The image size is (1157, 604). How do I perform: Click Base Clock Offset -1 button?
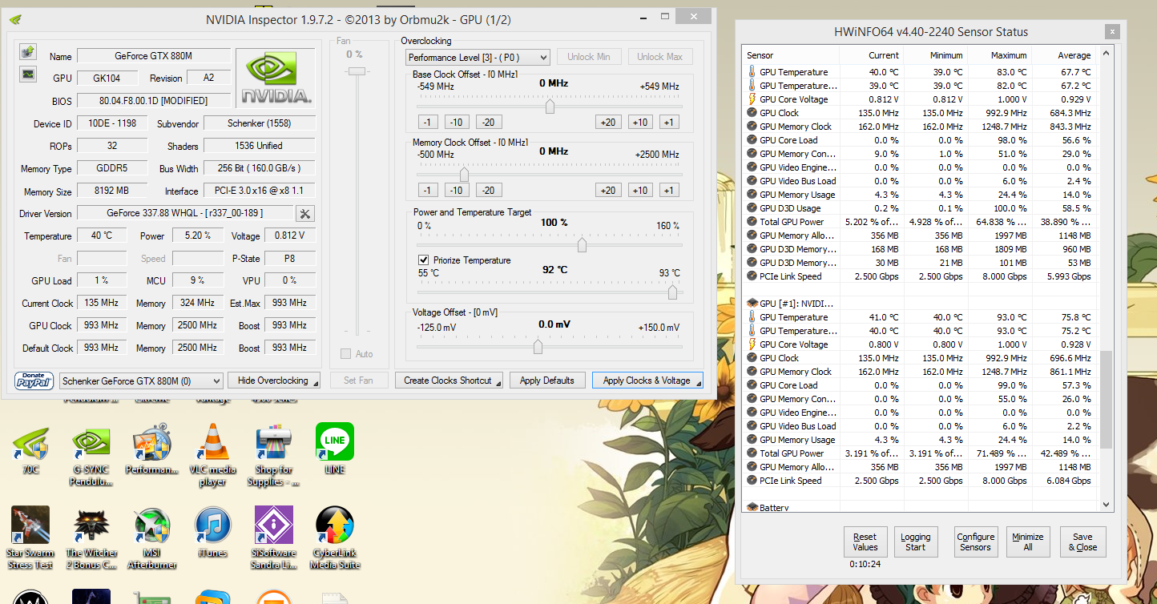[429, 122]
